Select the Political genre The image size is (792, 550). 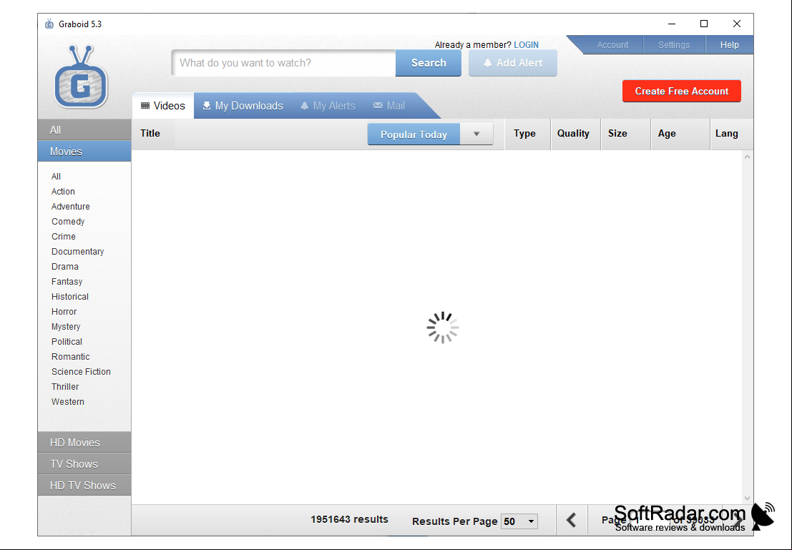[67, 341]
